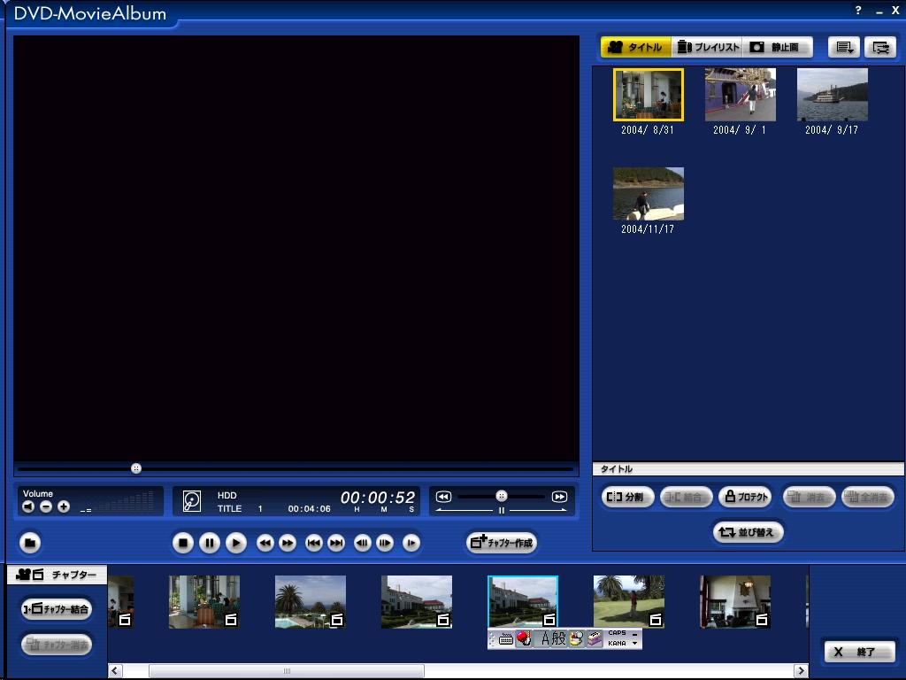Select the title thumbnail dated 2004/ 8/31
The height and width of the screenshot is (680, 906).
pyautogui.click(x=649, y=95)
